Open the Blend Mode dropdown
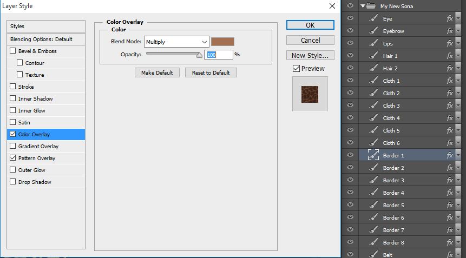 [x=176, y=42]
